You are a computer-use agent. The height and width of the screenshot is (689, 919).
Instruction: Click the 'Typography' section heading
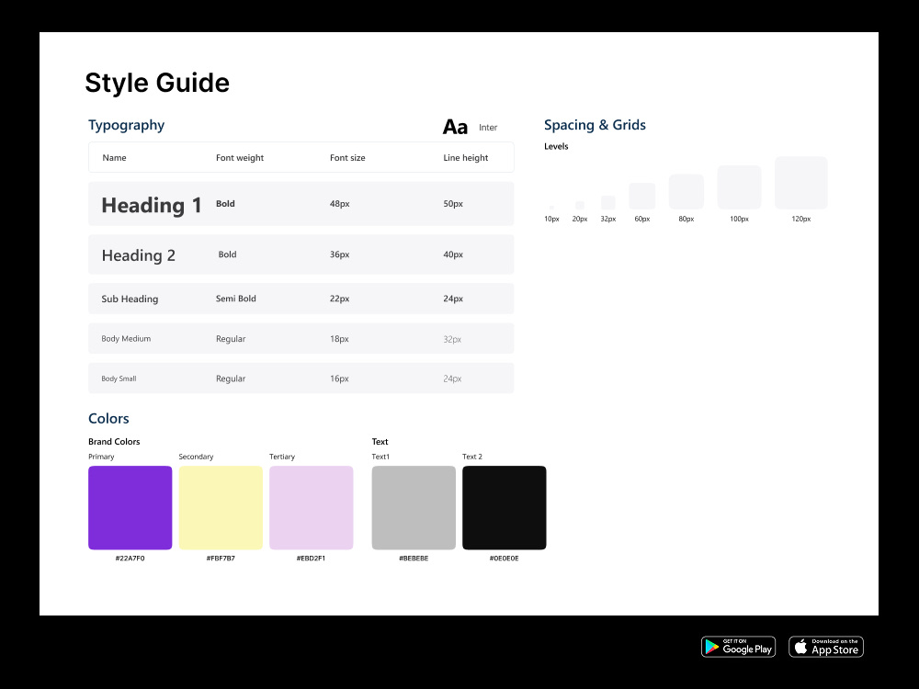126,125
